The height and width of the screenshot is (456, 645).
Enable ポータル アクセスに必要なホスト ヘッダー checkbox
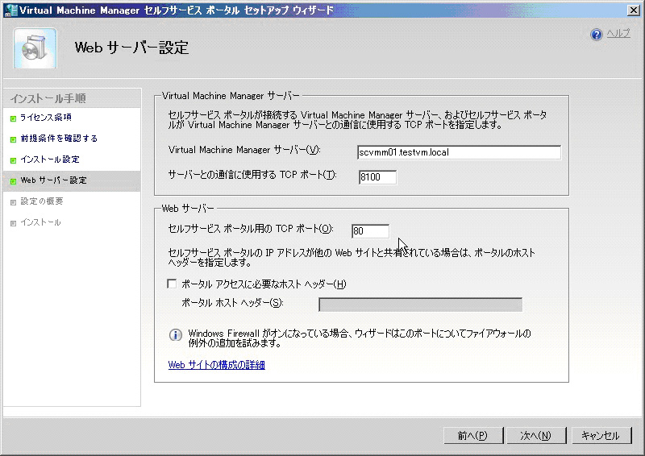(172, 284)
